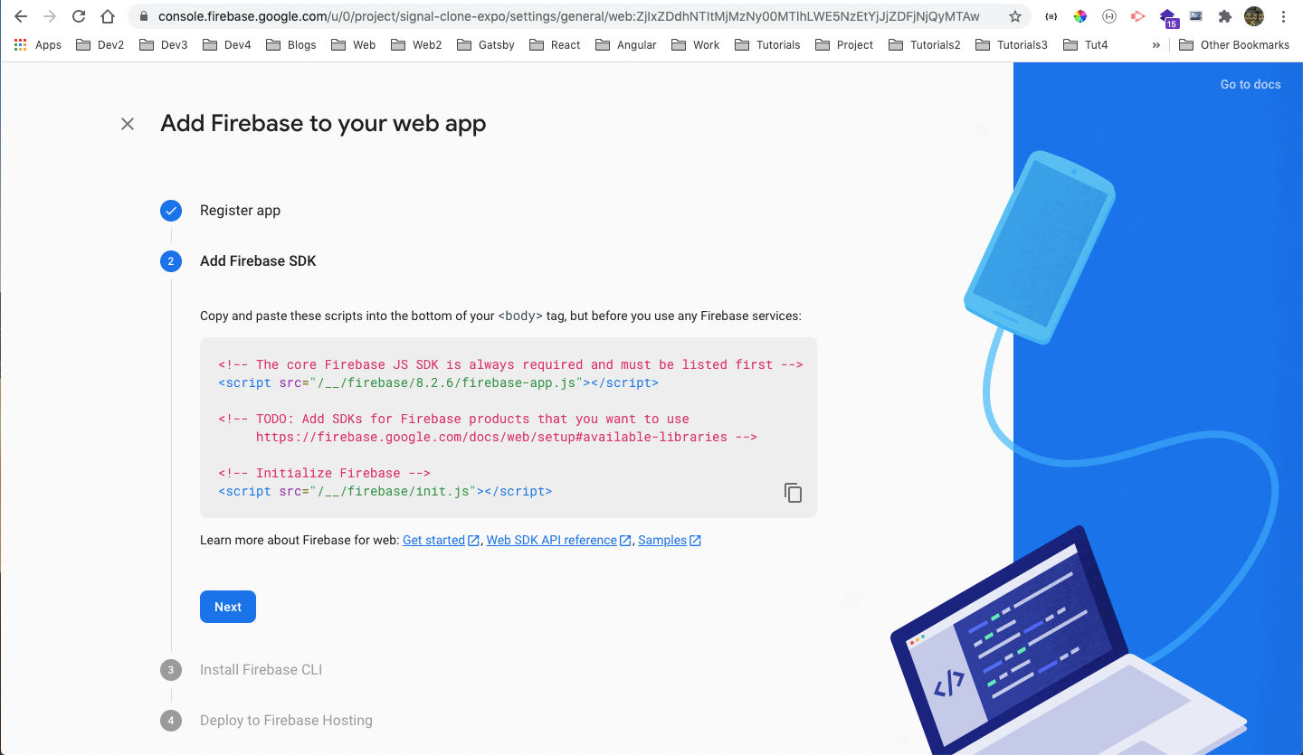Open the Dev4 bookmarks folder
Screen dimensions: 1303x755
227,44
